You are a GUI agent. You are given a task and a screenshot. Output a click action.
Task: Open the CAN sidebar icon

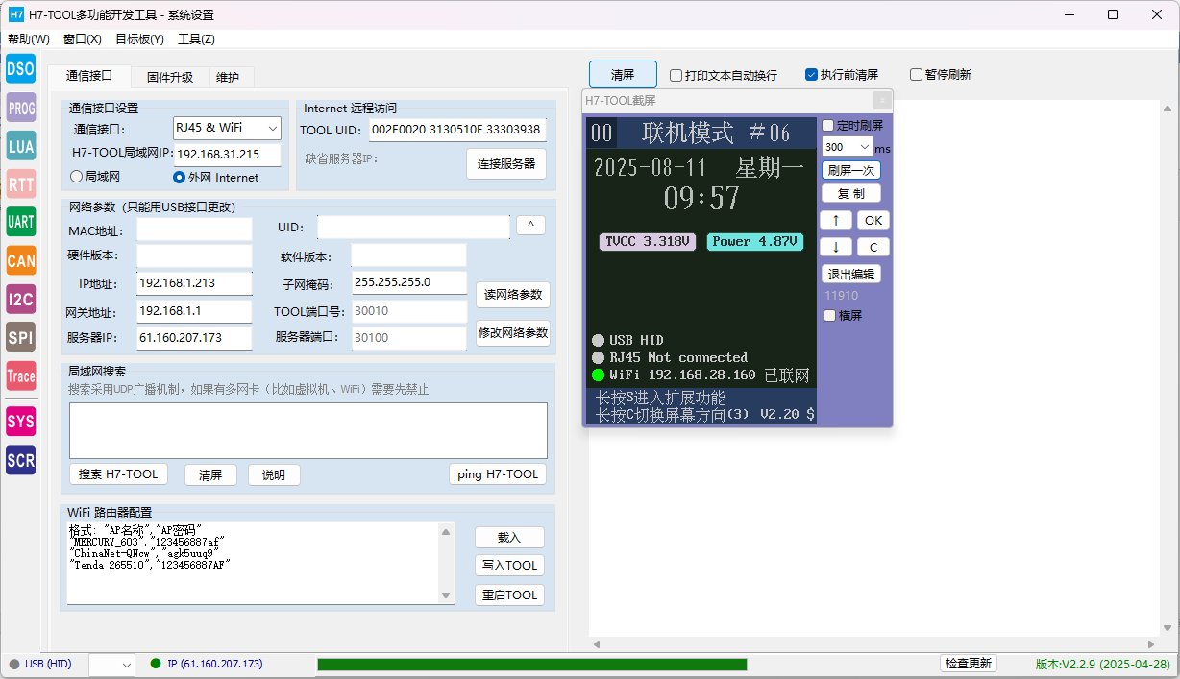tap(21, 260)
